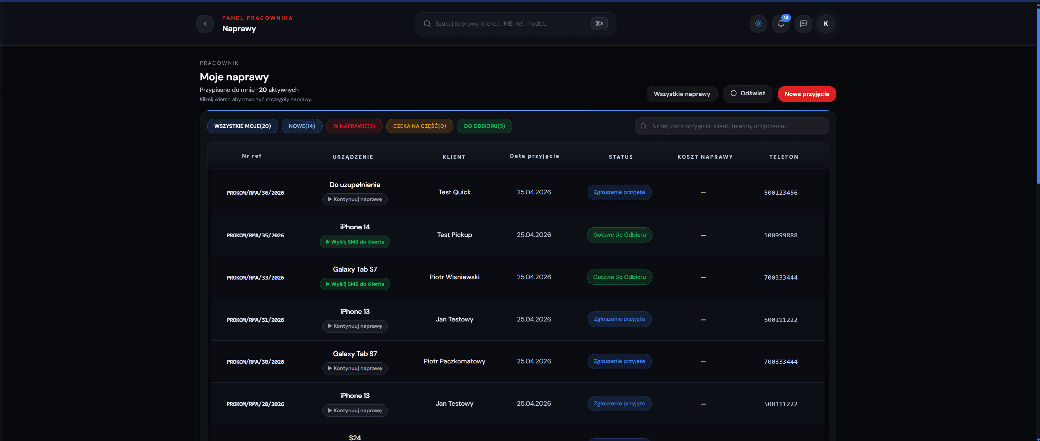Continue repair for PROKOM/RMA/28/2026
This screenshot has height=441, width=1040.
355,411
